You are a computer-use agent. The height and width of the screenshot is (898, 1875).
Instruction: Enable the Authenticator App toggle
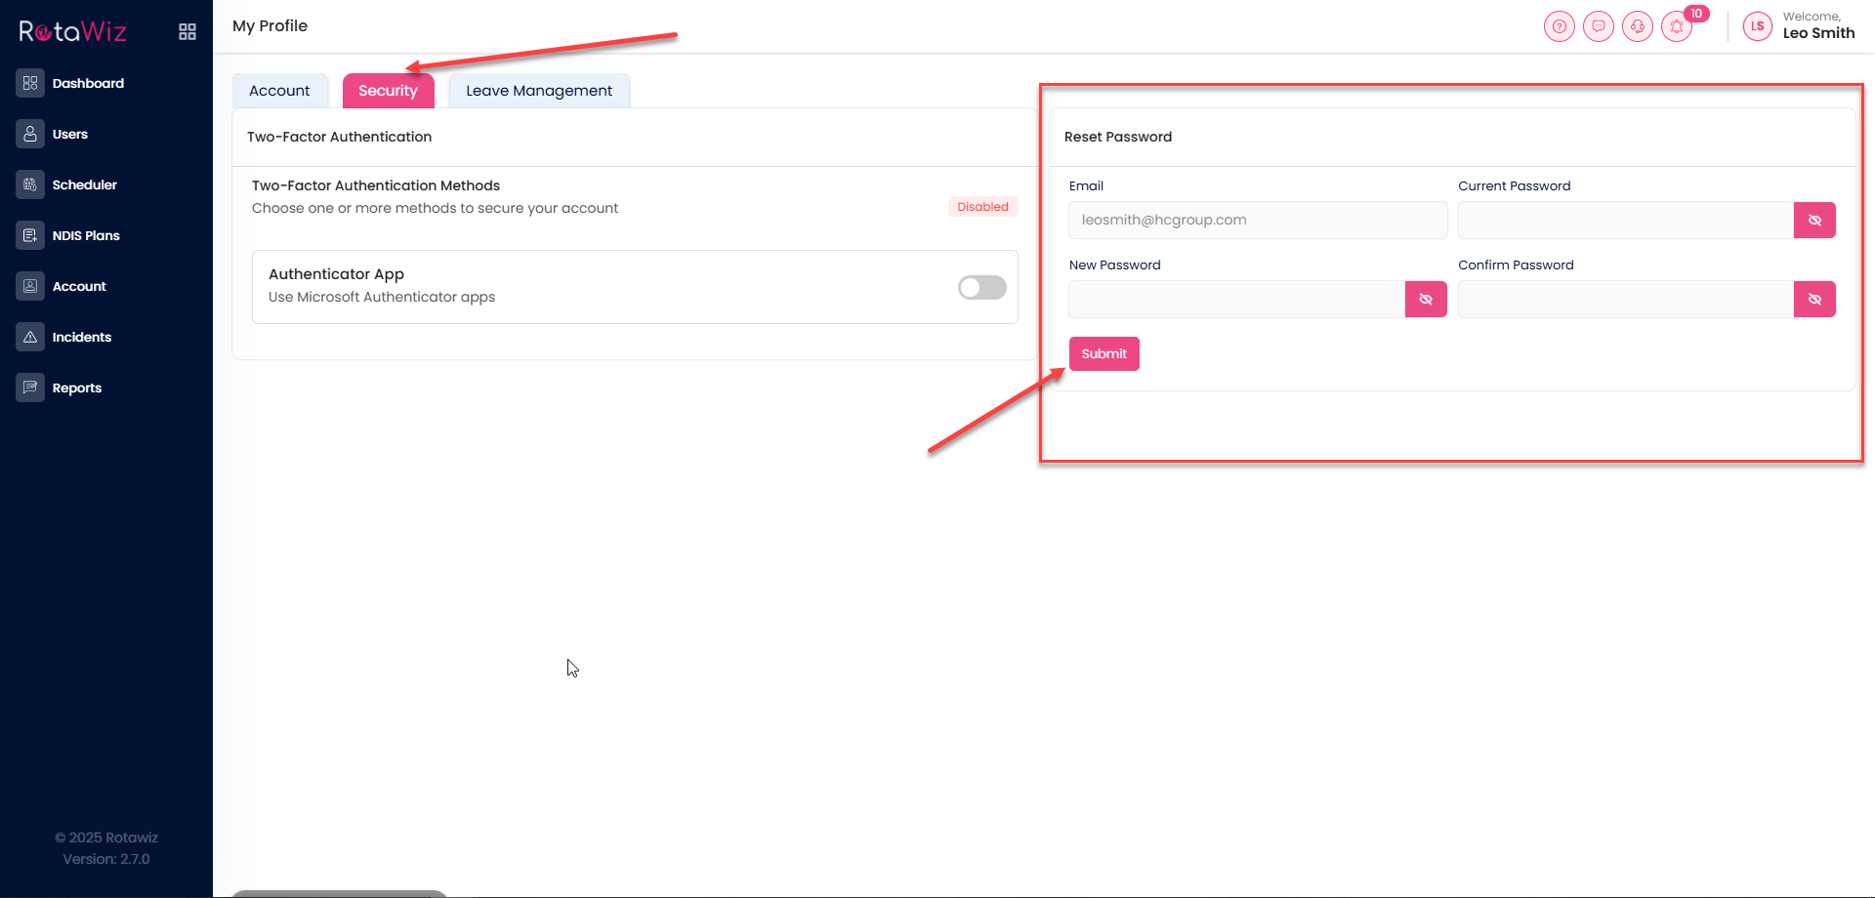pos(981,287)
